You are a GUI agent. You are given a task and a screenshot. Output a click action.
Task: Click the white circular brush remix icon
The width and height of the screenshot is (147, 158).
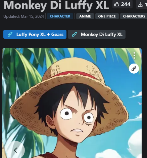click(134, 69)
